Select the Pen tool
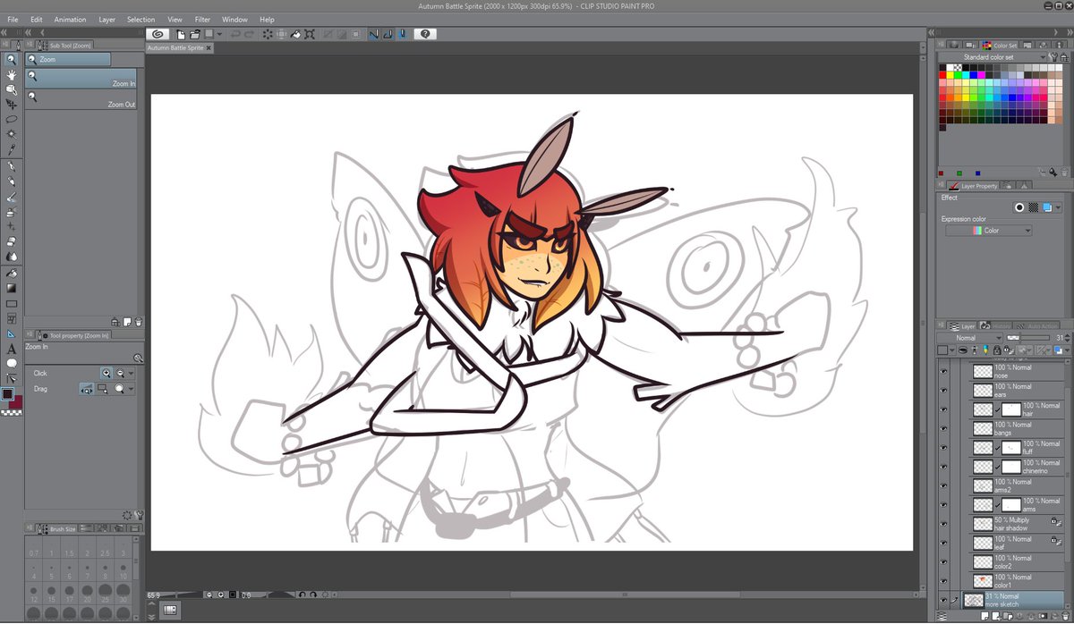1074x624 pixels. coord(12,166)
